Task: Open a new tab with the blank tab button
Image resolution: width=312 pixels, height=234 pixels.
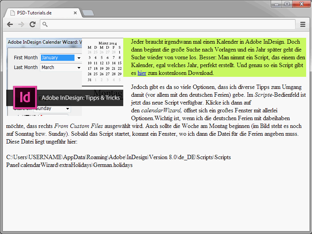Action: pyautogui.click(x=88, y=13)
